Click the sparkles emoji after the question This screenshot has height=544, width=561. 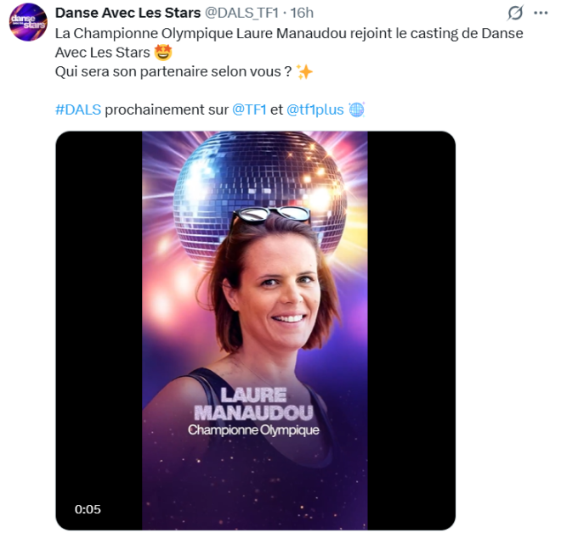pyautogui.click(x=305, y=72)
